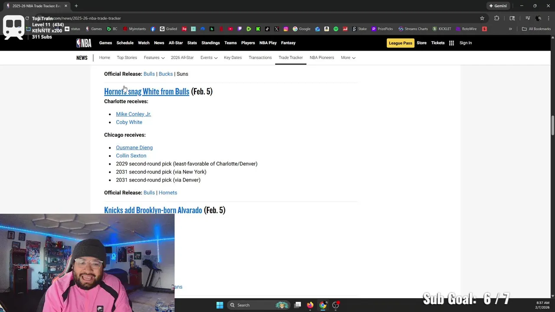555x312 pixels.
Task: Open the NBA Pioneers tab
Action: coord(322,58)
